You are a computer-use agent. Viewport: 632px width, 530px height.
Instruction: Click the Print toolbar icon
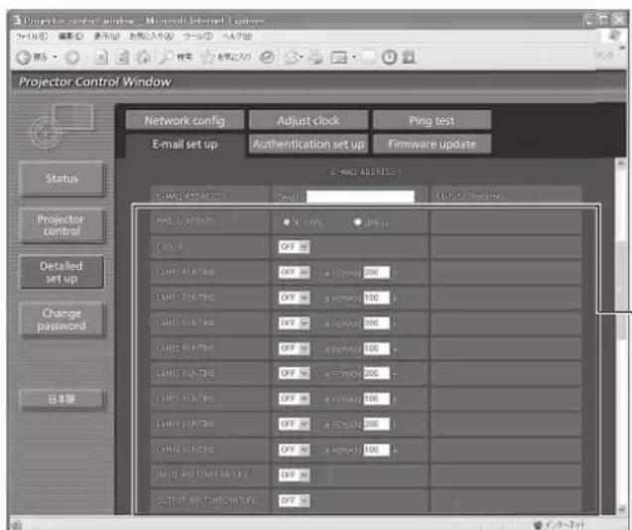point(316,58)
